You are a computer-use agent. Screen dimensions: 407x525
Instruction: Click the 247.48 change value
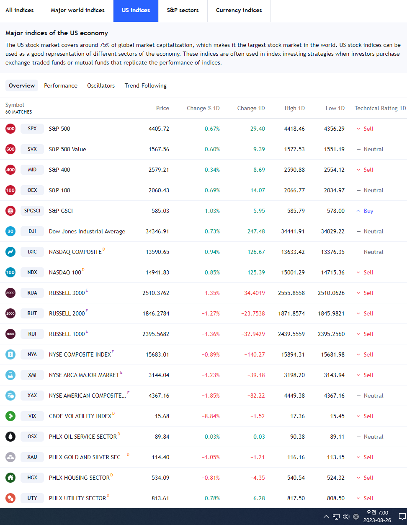pyautogui.click(x=256, y=231)
